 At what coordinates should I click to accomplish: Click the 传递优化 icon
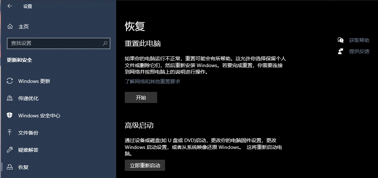pos(10,98)
